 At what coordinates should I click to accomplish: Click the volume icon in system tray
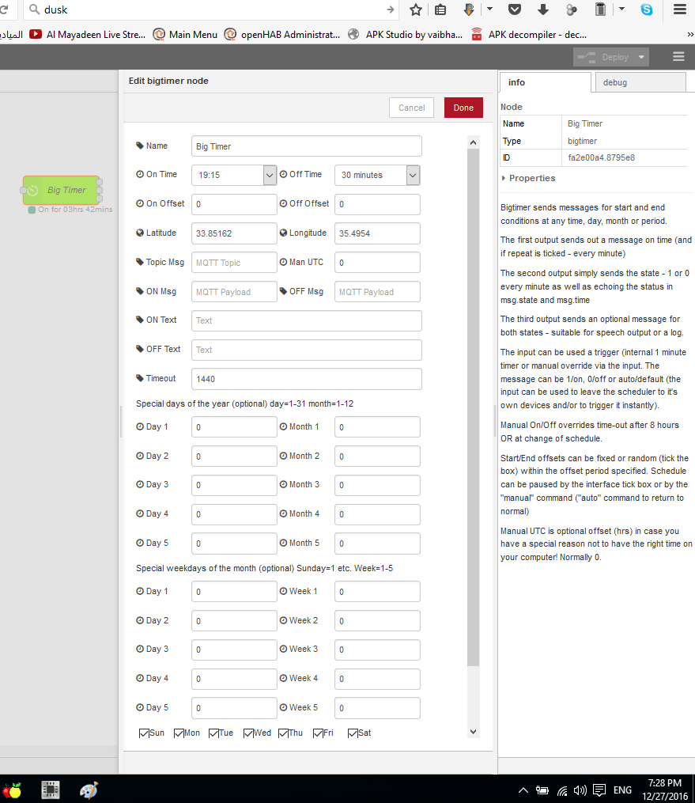[580, 790]
